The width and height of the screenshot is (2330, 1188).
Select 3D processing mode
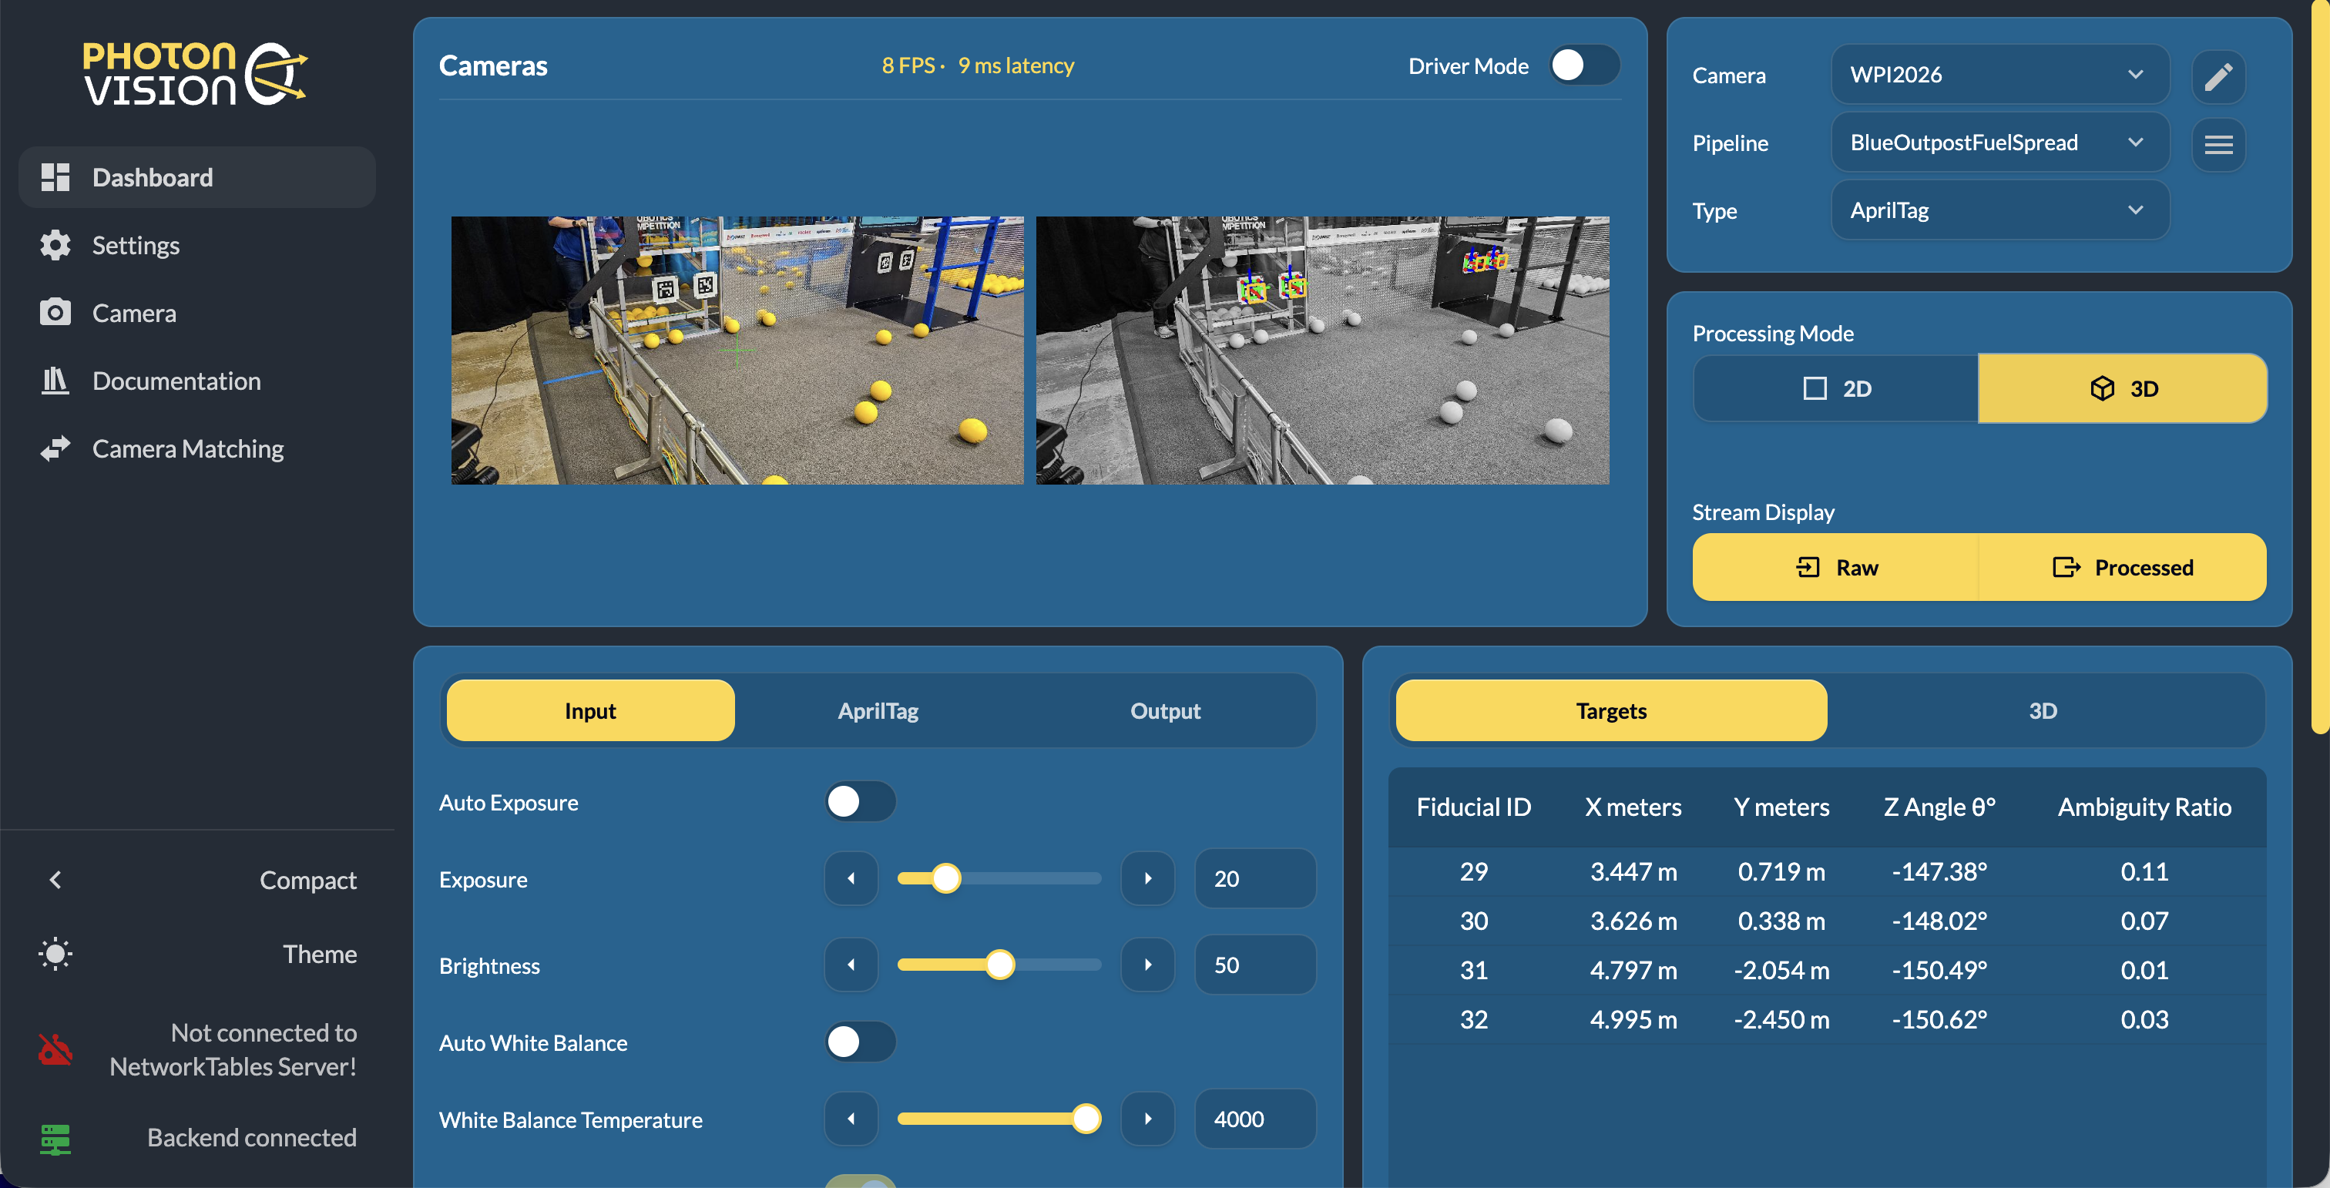(2122, 388)
